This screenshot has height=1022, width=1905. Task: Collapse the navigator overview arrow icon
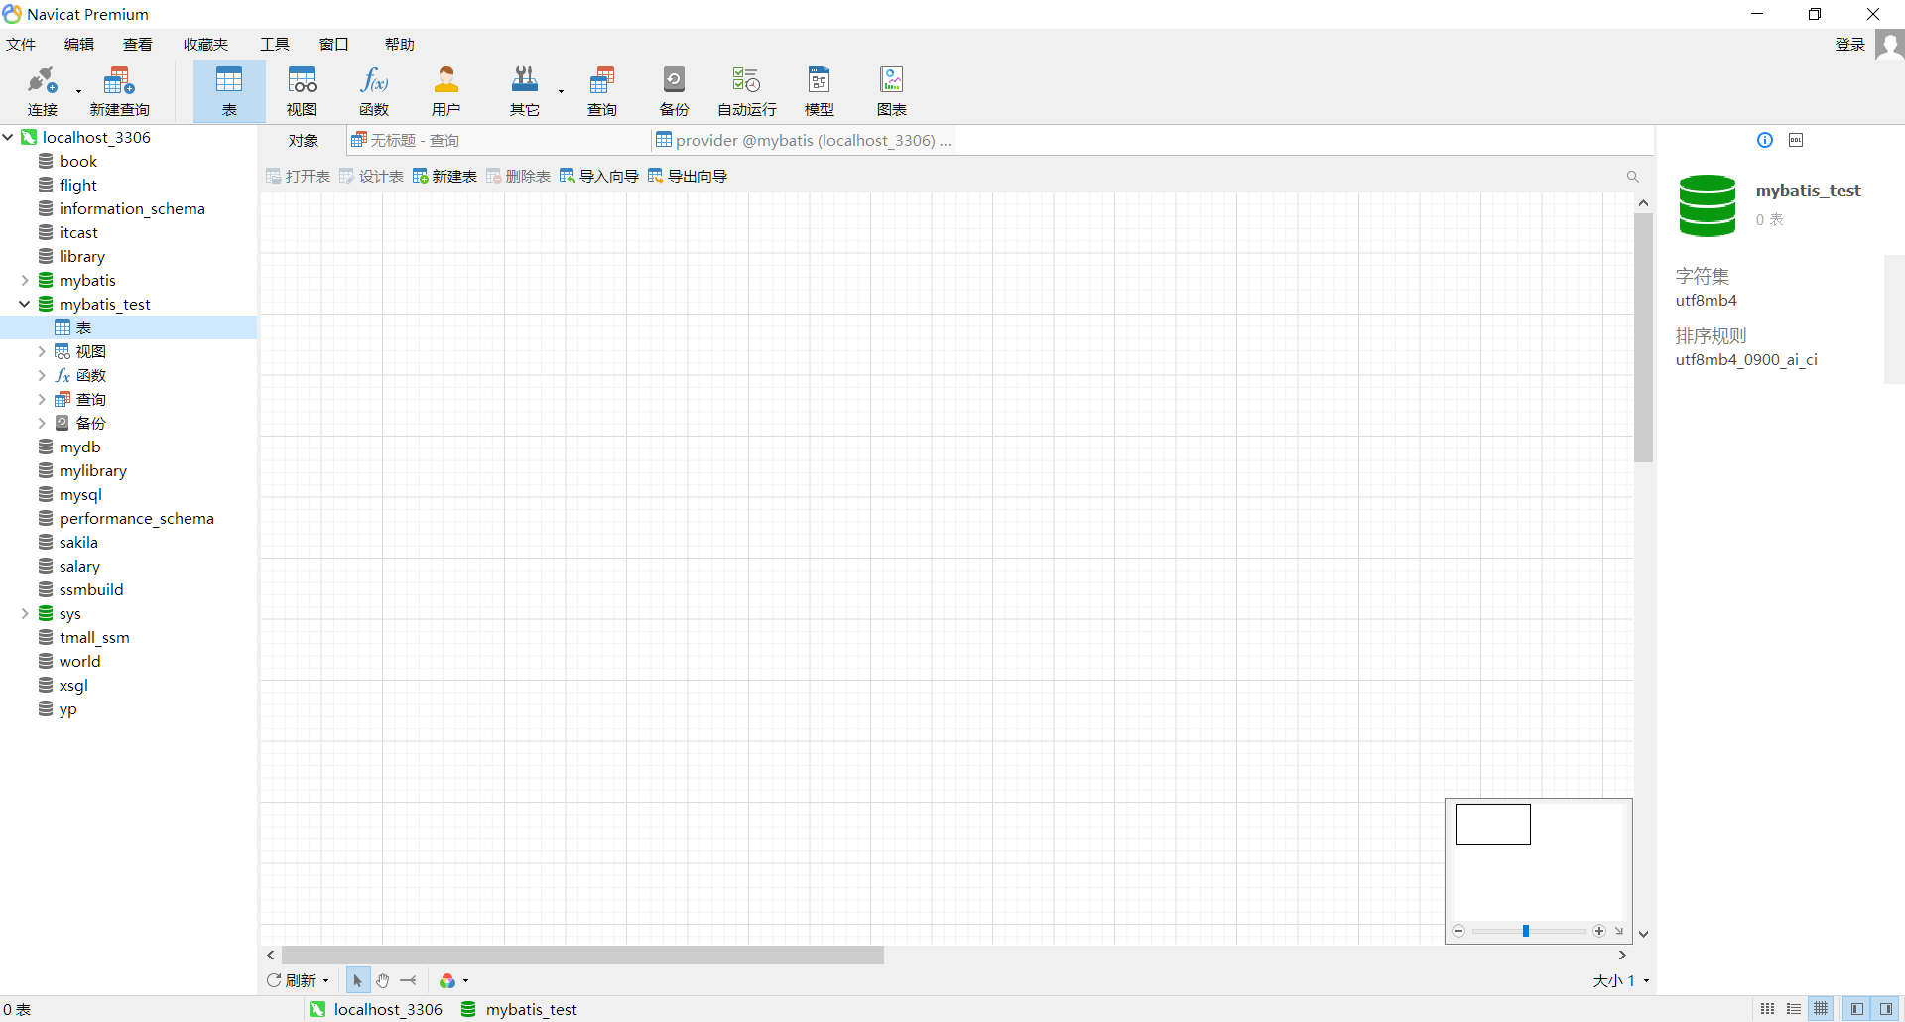[1619, 931]
